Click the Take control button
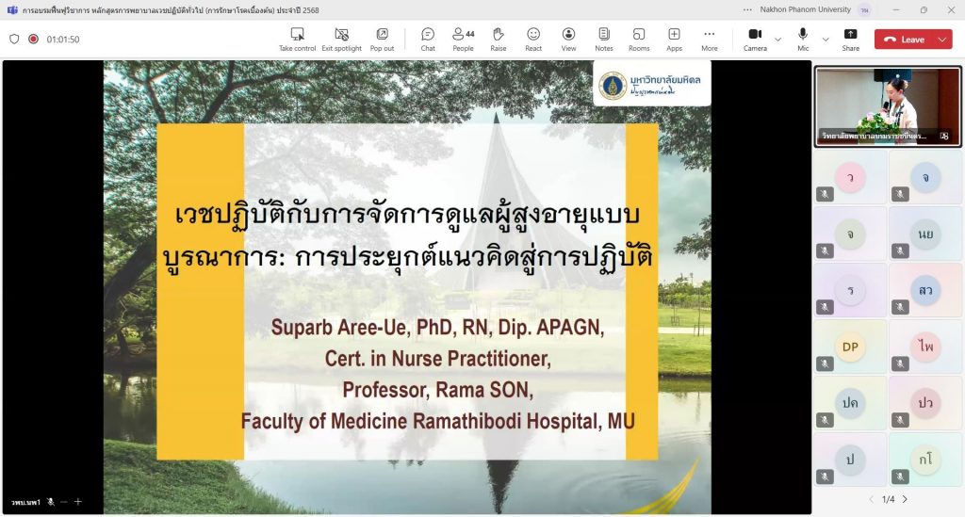 click(297, 40)
